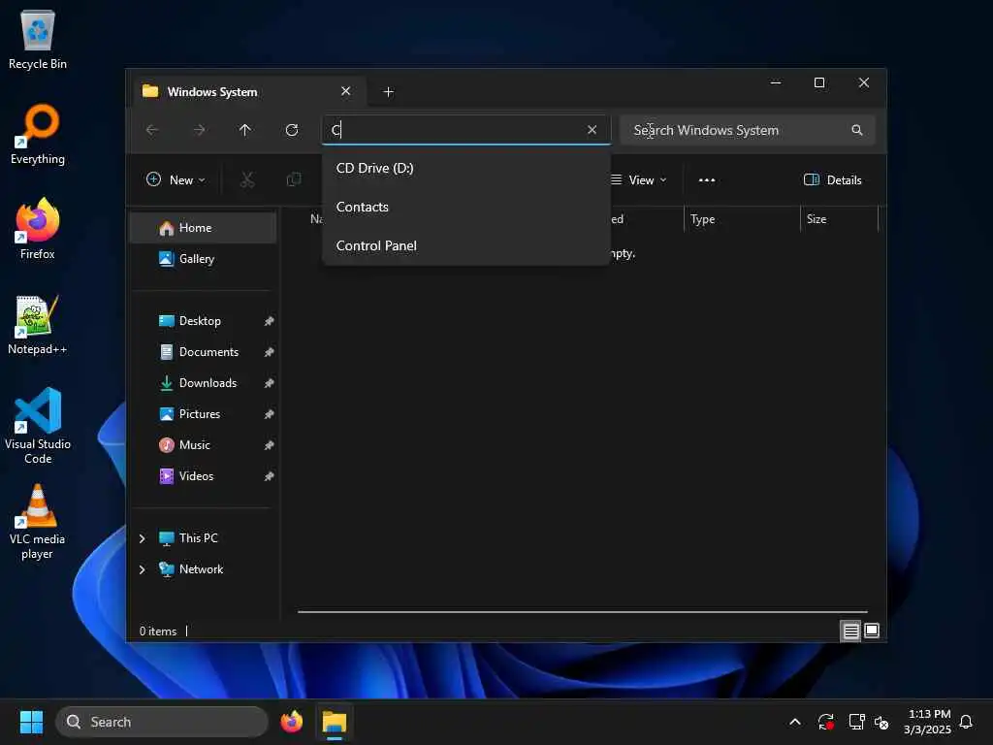Select the Notepad++ desktop shortcut
This screenshot has height=745, width=993.
pyautogui.click(x=38, y=324)
